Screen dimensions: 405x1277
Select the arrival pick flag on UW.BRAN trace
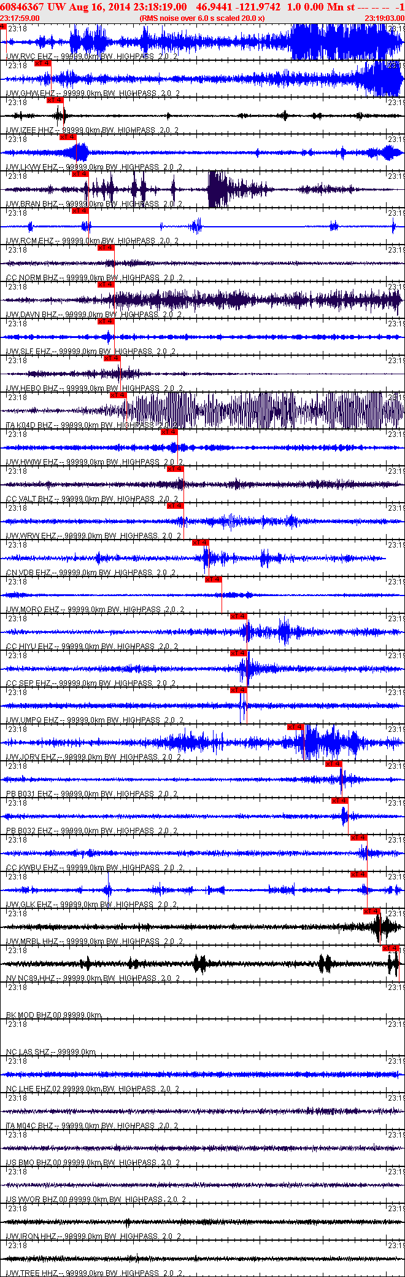[x=80, y=174]
